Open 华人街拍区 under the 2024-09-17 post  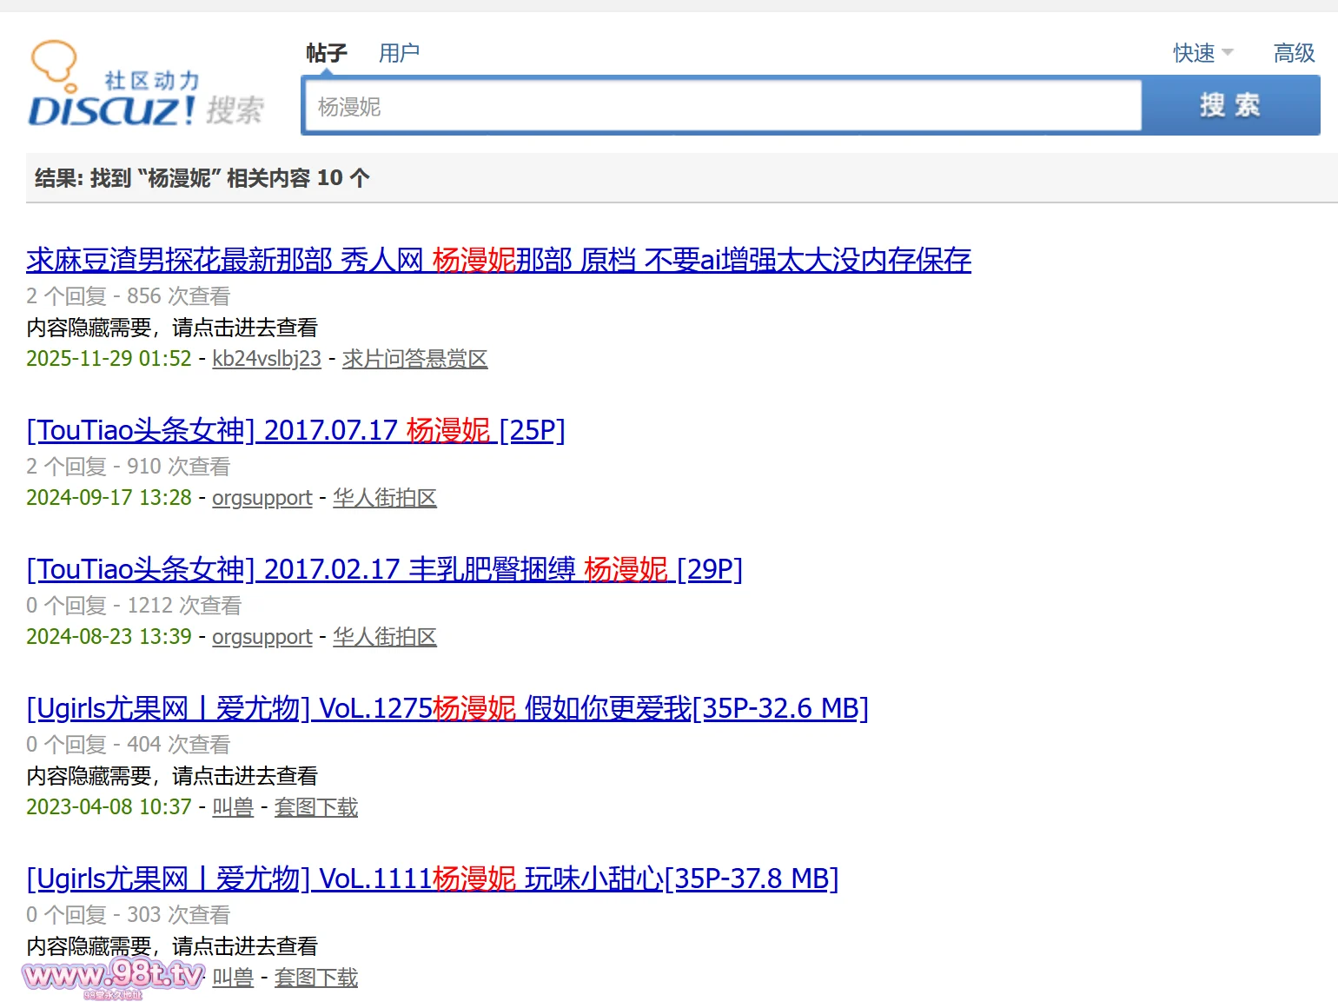384,498
